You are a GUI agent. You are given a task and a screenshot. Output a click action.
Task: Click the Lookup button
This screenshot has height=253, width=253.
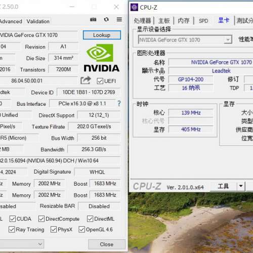[x=102, y=35]
